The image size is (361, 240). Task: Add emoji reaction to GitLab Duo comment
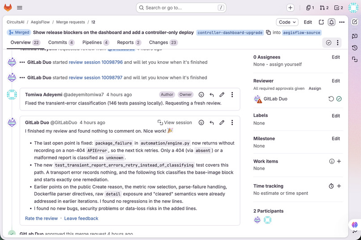[x=201, y=122]
